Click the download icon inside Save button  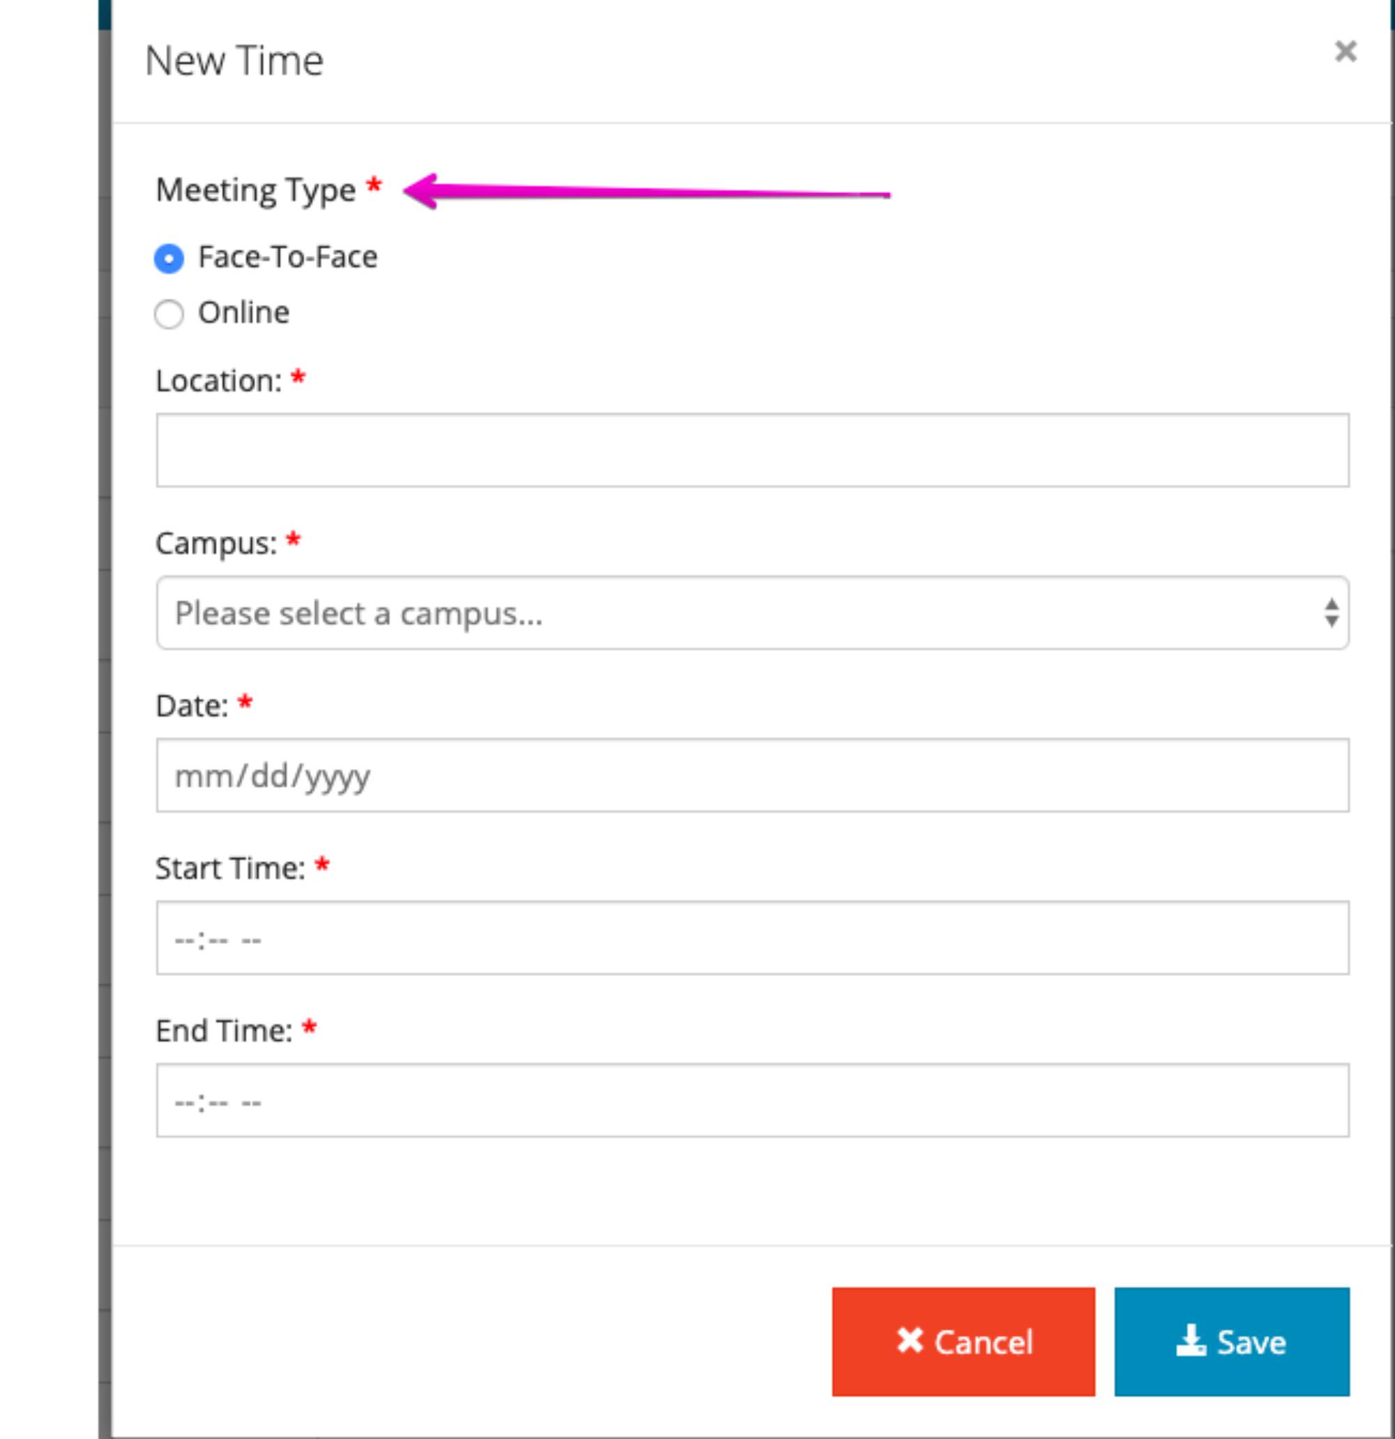click(x=1190, y=1341)
